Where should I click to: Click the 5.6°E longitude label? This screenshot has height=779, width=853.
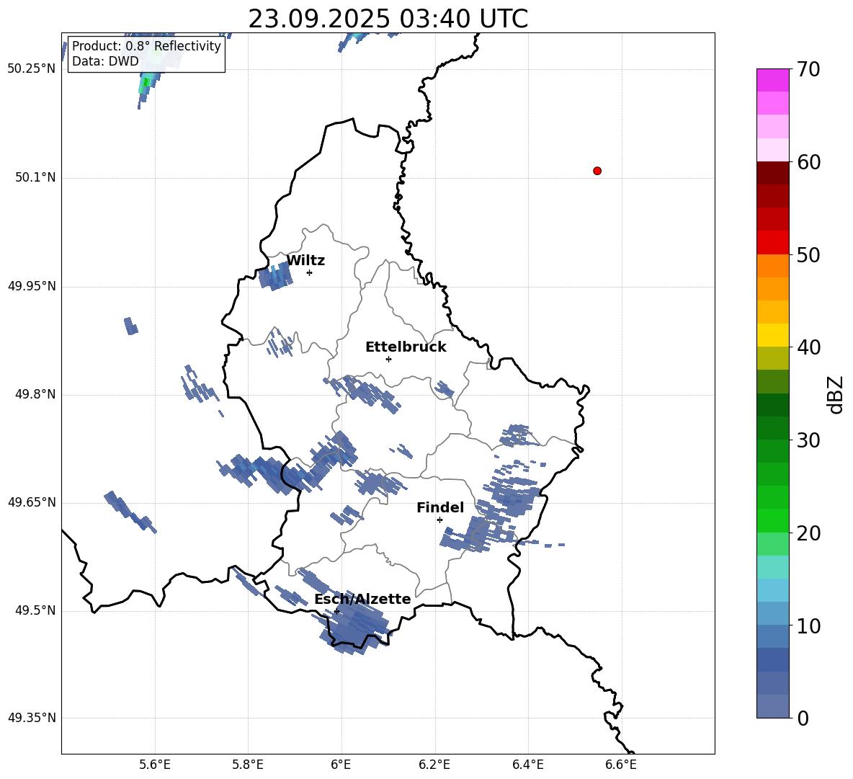[154, 765]
